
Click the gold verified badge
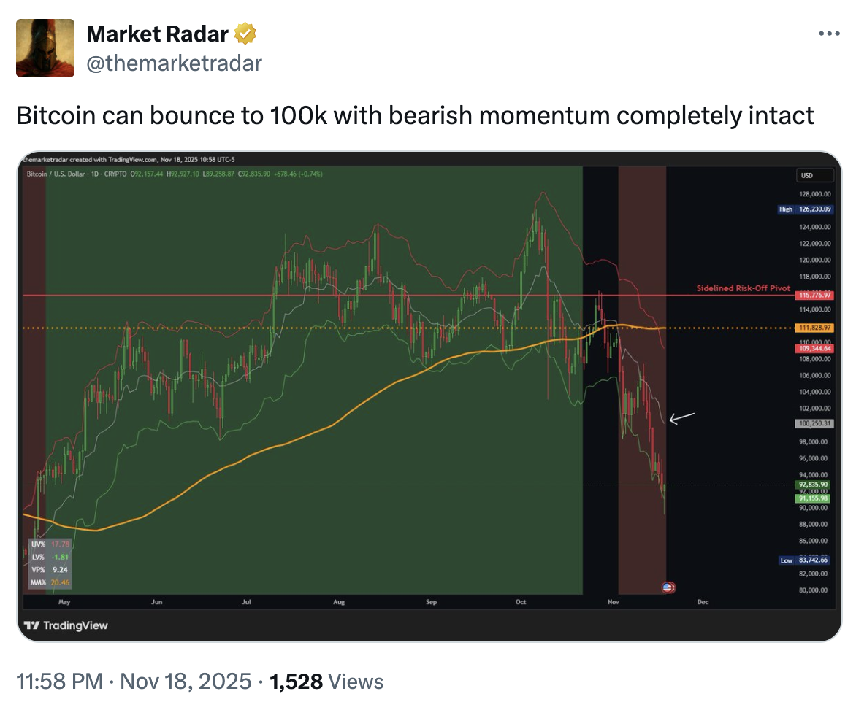tap(245, 34)
